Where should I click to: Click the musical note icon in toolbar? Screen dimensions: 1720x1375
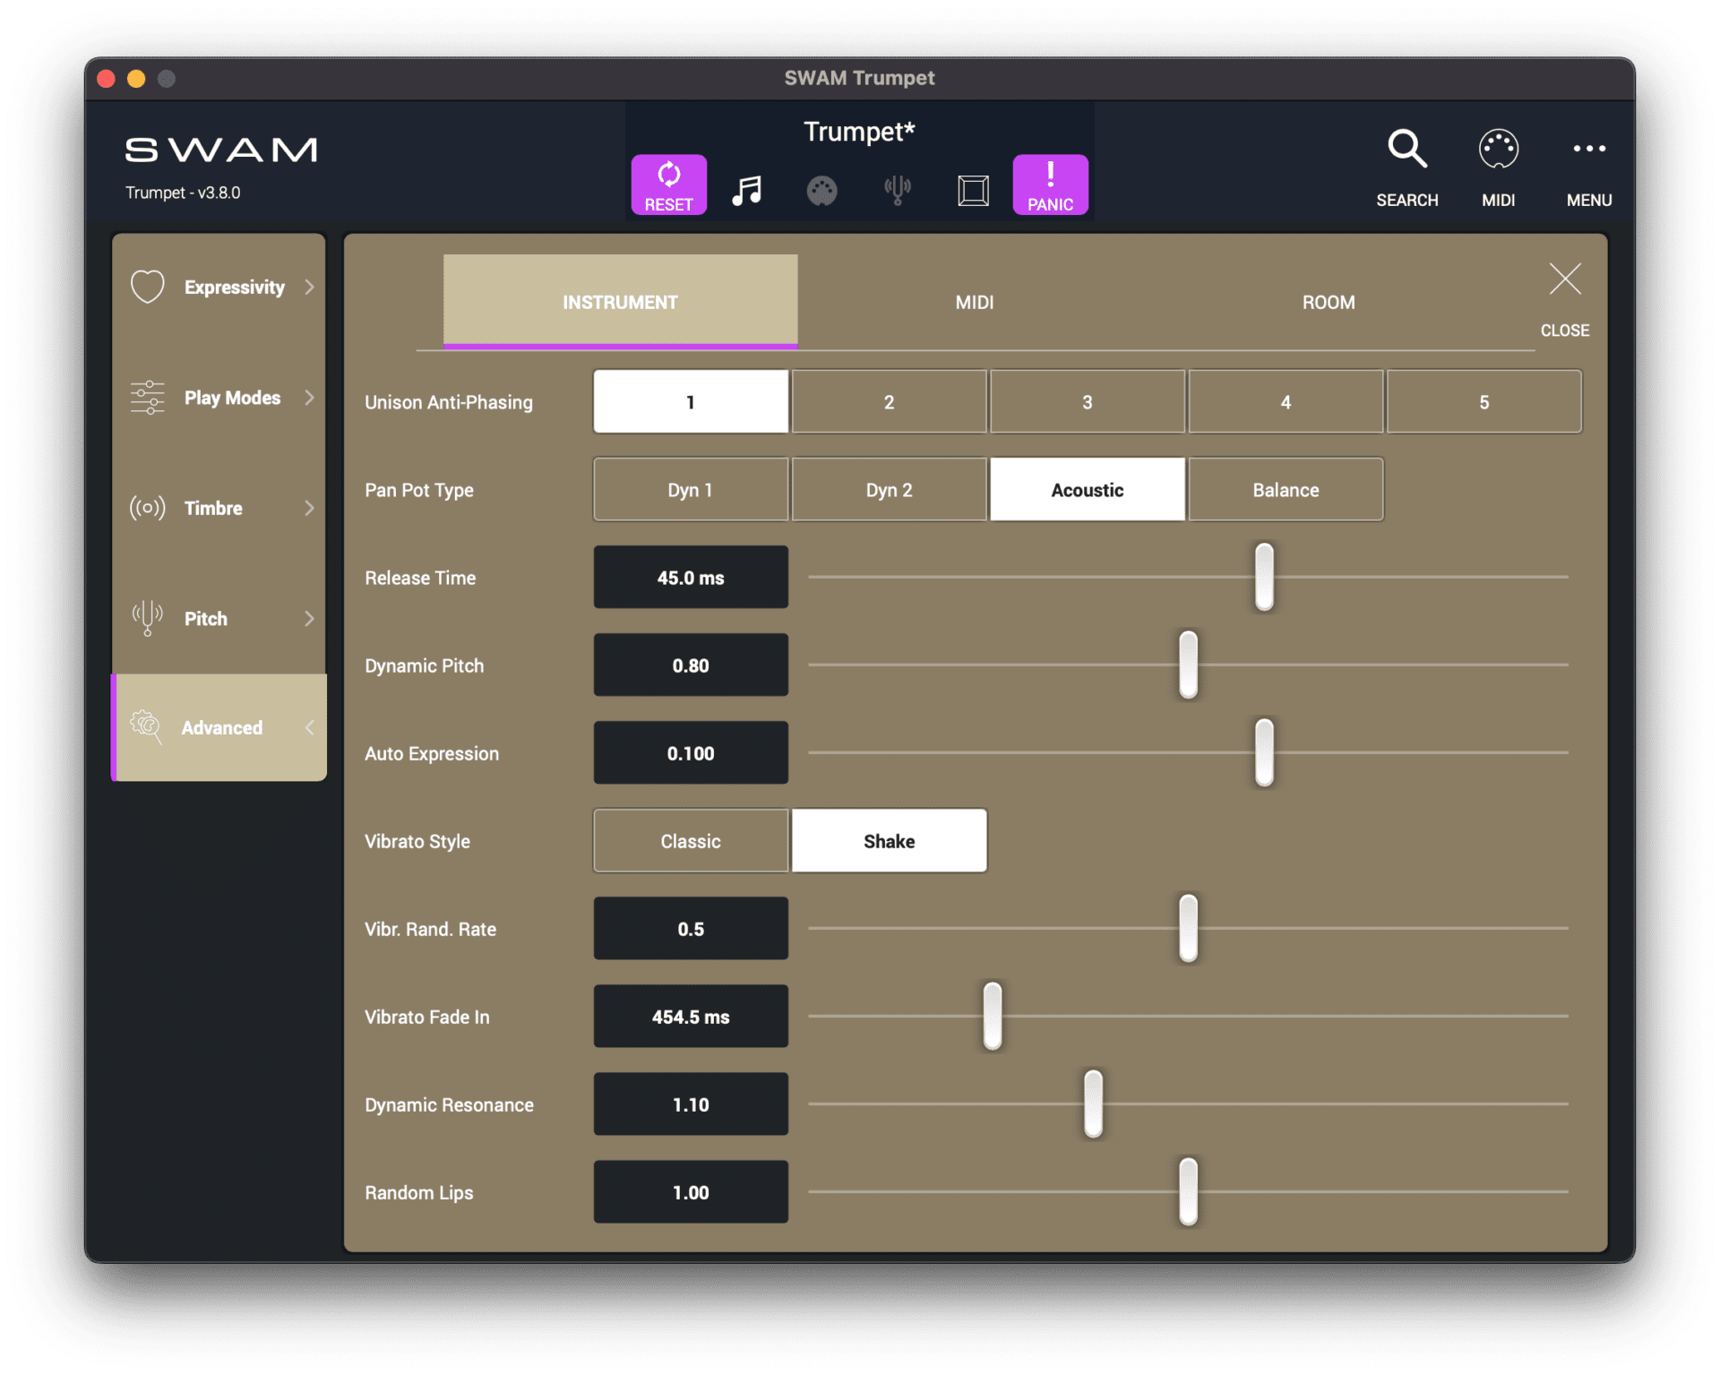[747, 189]
